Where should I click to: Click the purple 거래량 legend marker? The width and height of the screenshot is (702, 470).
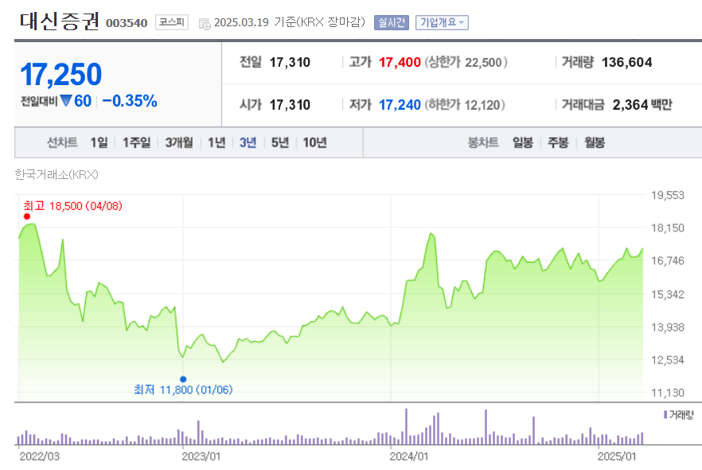665,414
